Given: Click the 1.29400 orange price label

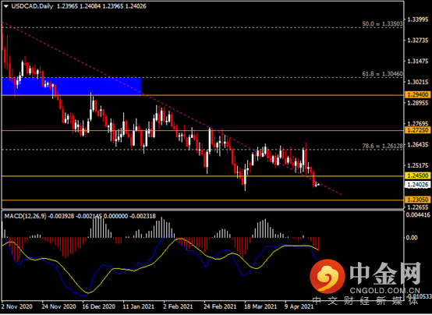Looking at the screenshot, I should coord(417,95).
